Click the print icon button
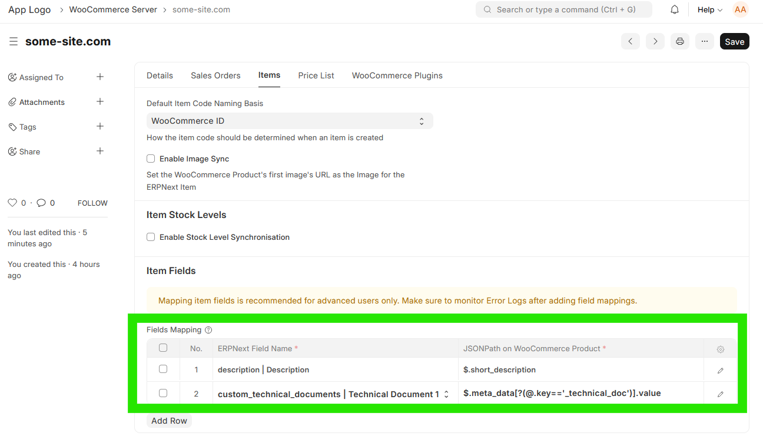The width and height of the screenshot is (763, 439). coord(679,41)
